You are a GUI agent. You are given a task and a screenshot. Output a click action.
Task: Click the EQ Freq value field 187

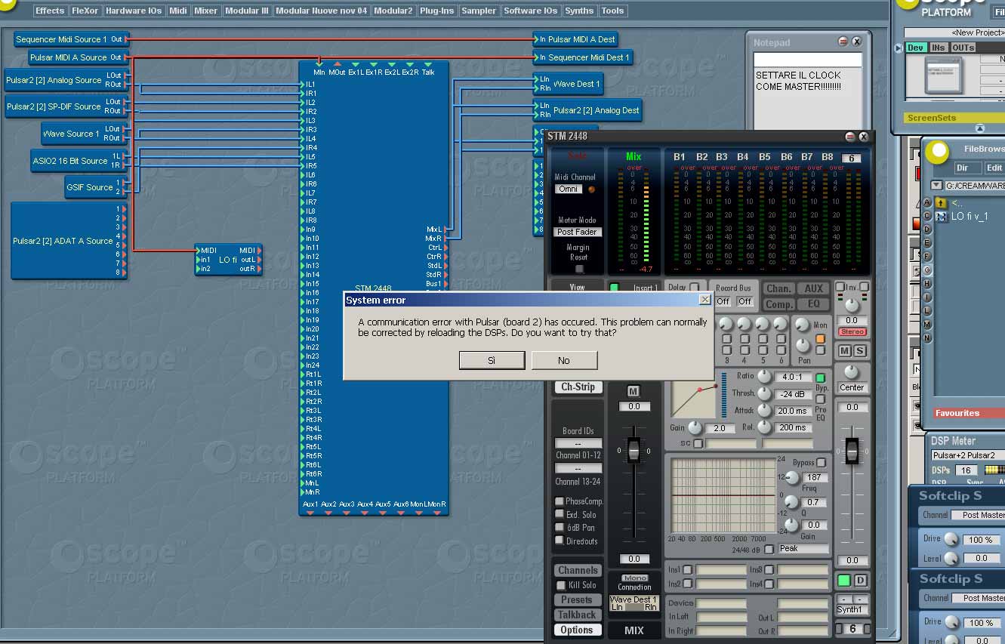coord(814,477)
